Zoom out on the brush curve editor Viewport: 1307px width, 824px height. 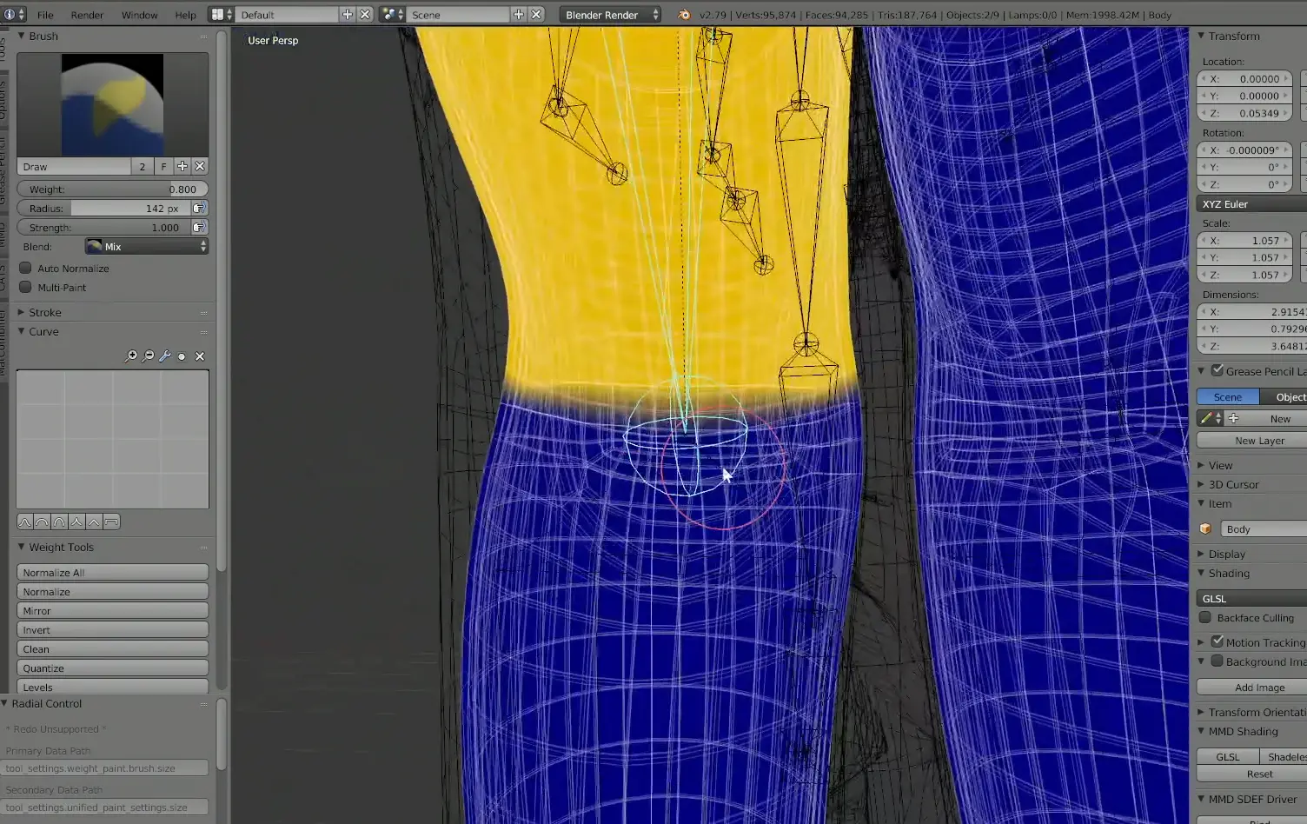click(x=149, y=356)
